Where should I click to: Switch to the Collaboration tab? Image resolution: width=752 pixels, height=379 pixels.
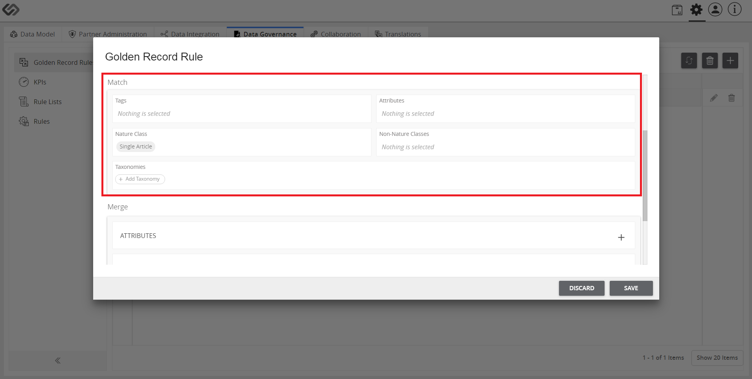coord(336,34)
